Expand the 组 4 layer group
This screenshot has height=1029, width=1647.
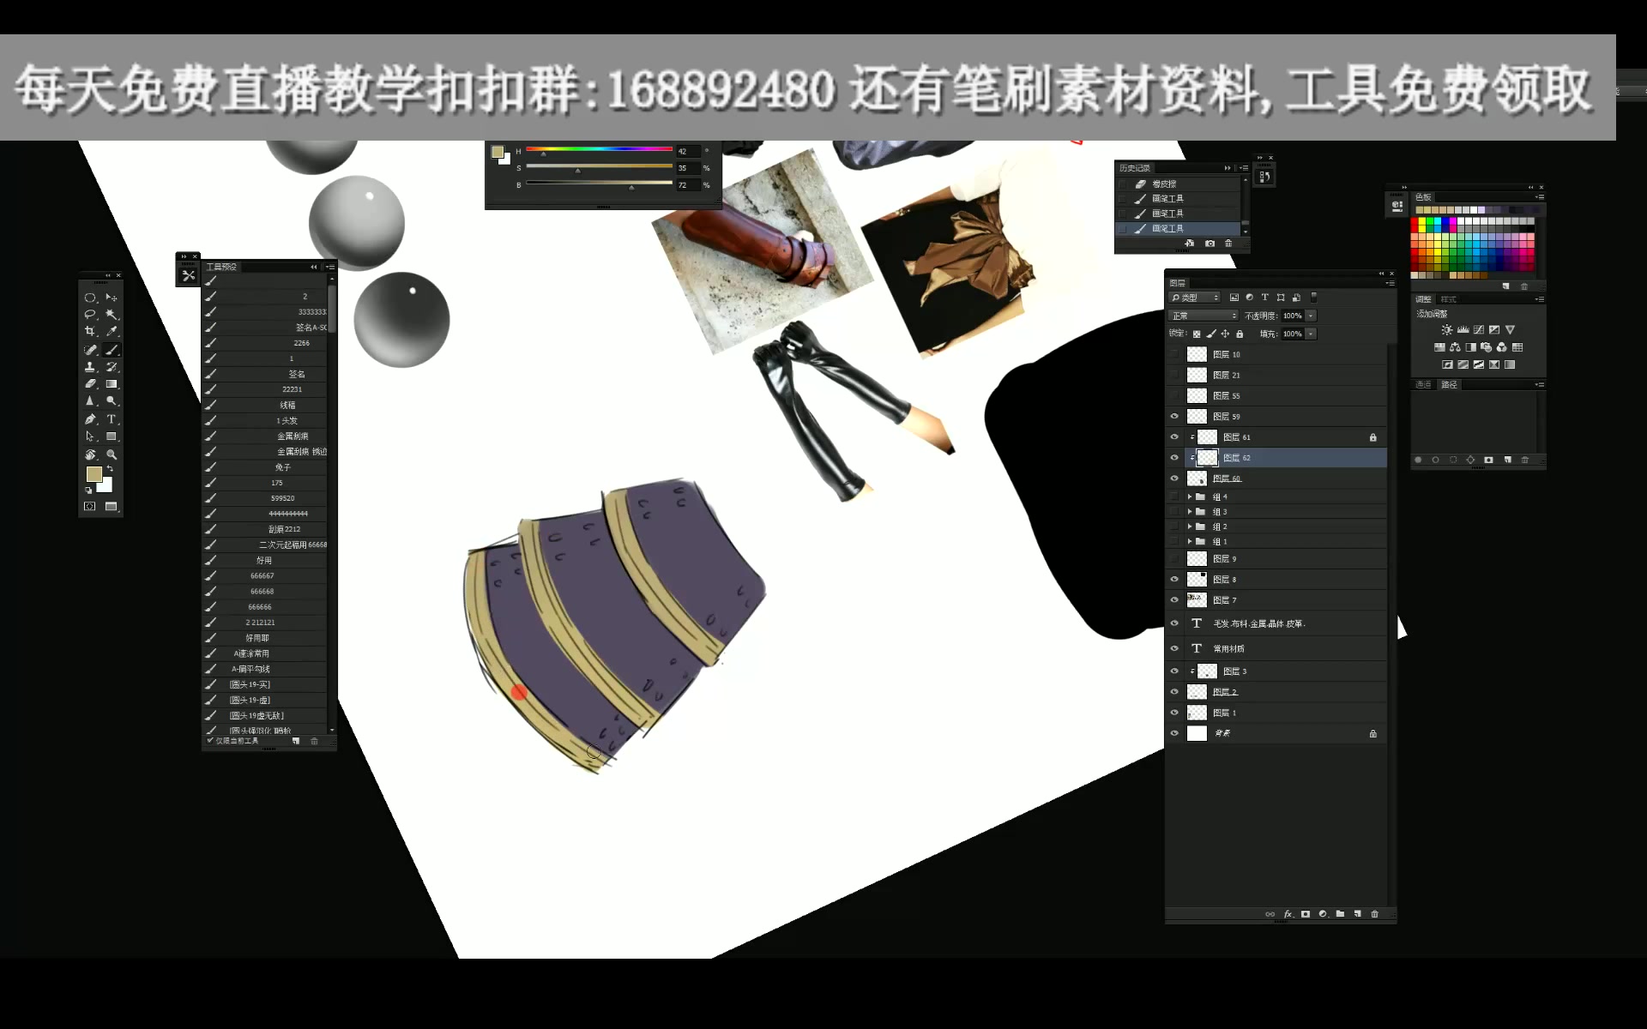coord(1189,497)
